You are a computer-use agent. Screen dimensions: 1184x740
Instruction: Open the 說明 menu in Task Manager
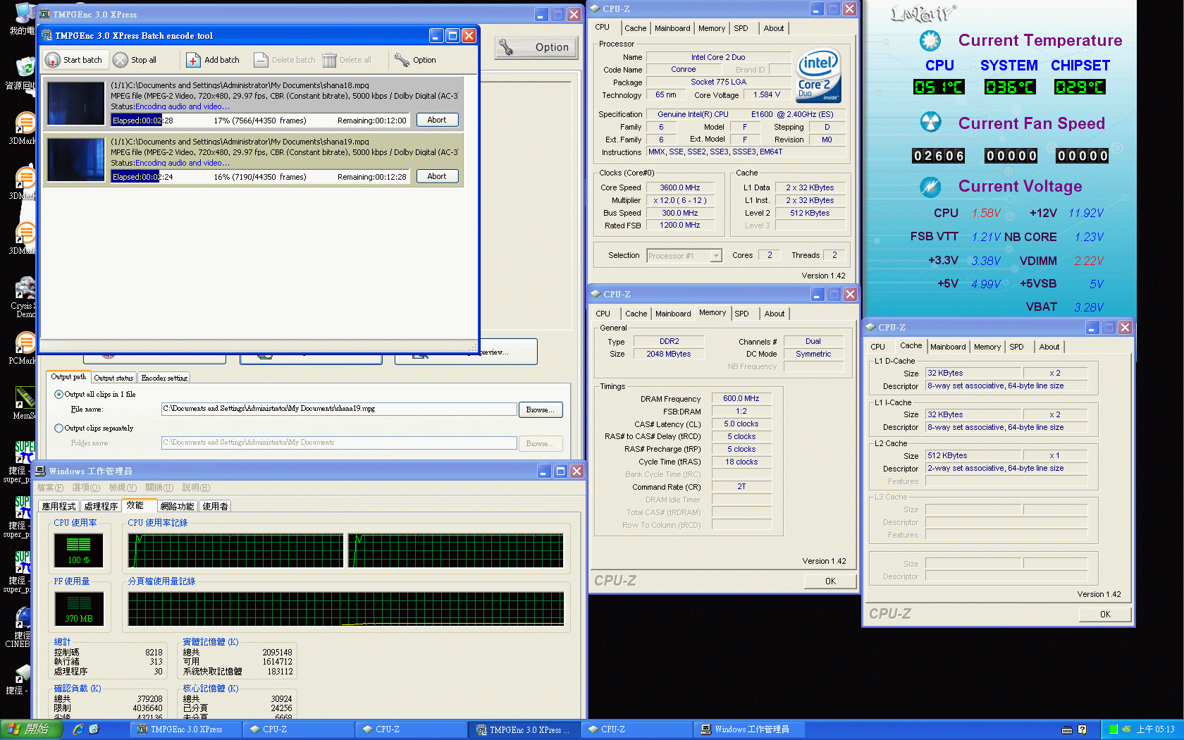[x=196, y=488]
